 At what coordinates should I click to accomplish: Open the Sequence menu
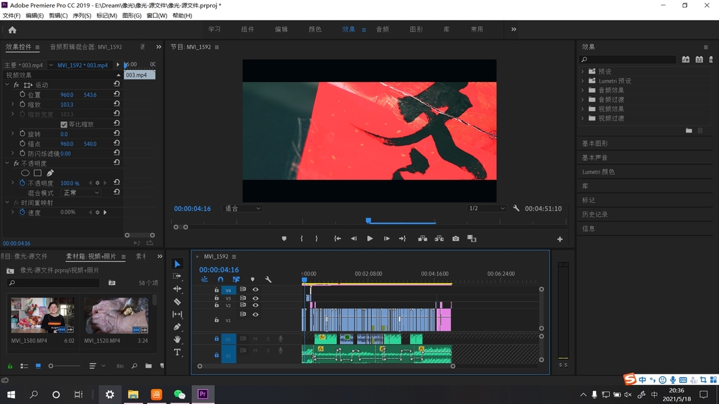(82, 15)
